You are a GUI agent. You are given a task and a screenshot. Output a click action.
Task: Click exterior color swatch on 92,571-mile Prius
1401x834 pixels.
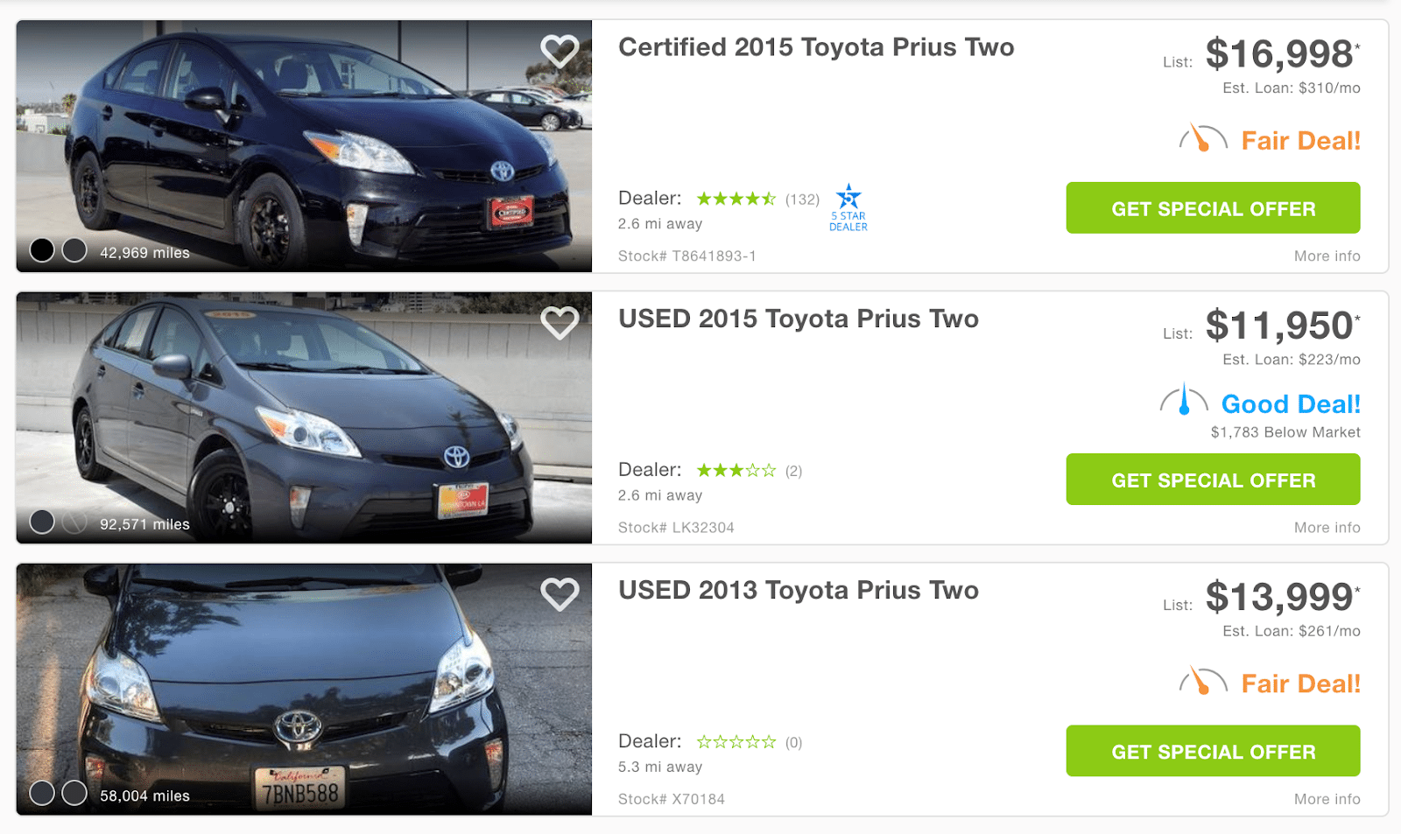[x=42, y=522]
